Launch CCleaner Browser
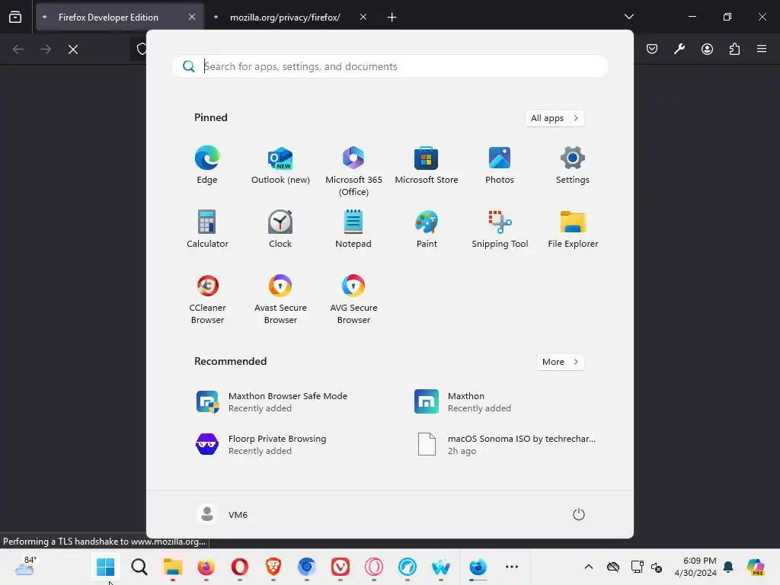 point(207,299)
